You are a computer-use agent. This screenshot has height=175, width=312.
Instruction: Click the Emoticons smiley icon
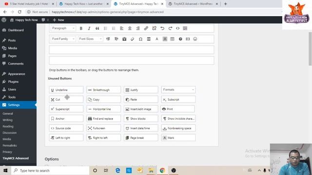[195, 39]
